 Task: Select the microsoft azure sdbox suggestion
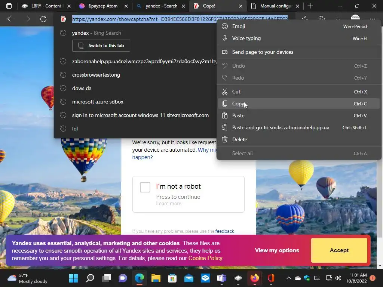click(x=135, y=102)
